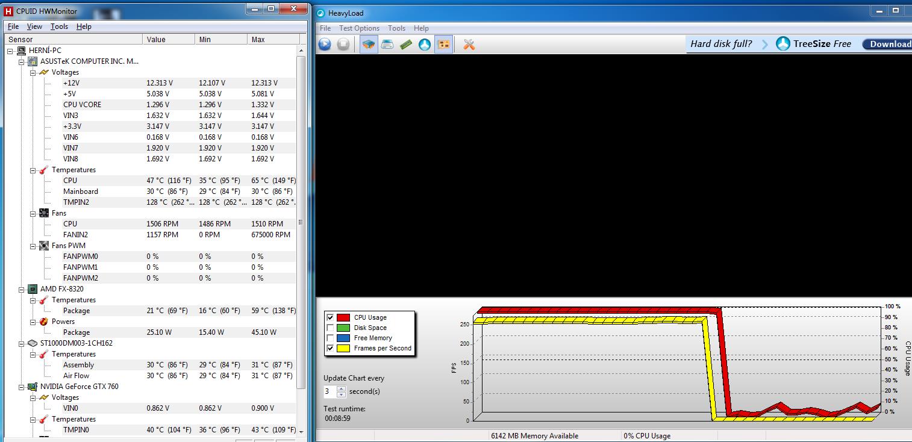Click the lightning icon under the NVIDIA GeForce node
912x442 pixels.
click(x=44, y=397)
